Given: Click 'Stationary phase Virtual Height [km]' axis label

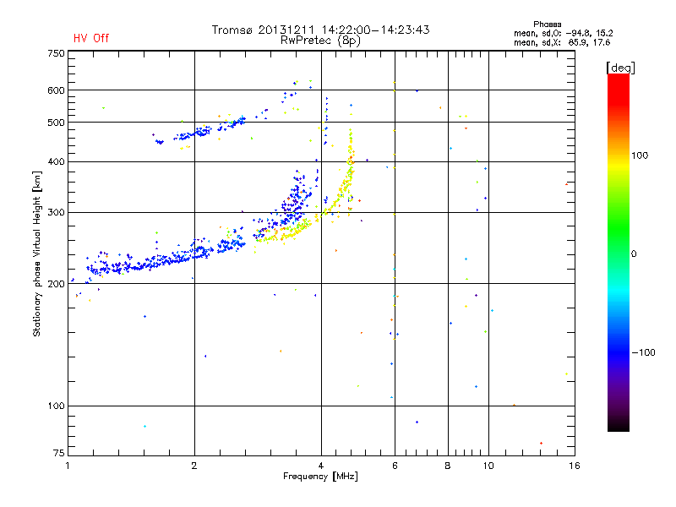Looking at the screenshot, I should [36, 254].
